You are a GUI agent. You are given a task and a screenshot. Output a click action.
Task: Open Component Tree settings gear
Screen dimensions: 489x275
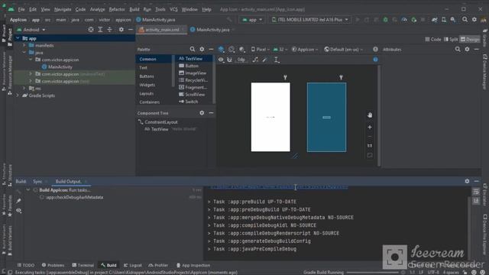point(202,113)
